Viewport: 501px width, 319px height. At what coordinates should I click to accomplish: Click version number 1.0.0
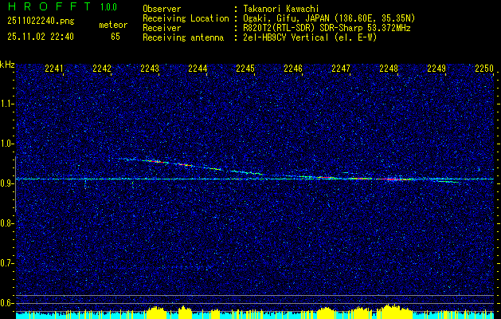coord(108,7)
